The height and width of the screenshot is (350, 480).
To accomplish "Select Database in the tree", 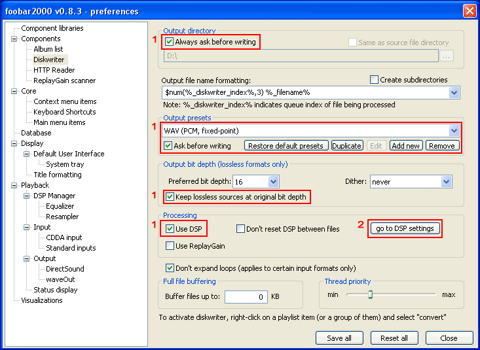I will 36,133.
